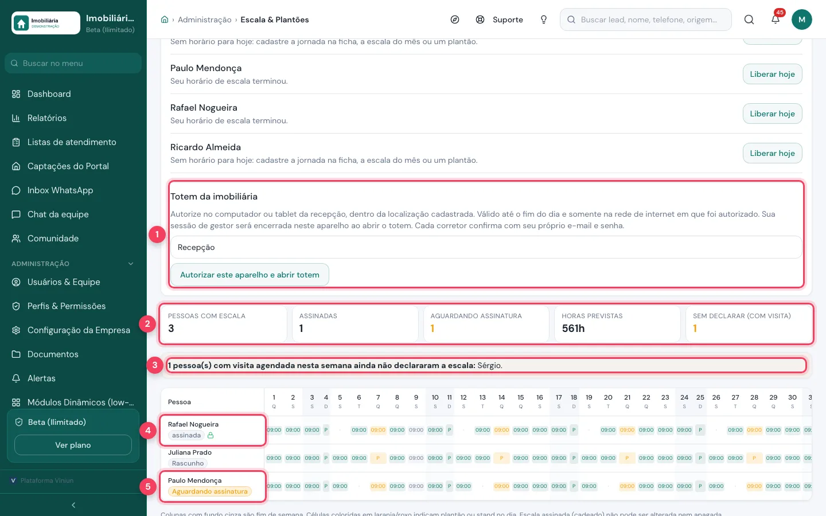This screenshot has width=826, height=516.
Task: Click the Recepção totem name field
Action: pyautogui.click(x=486, y=247)
